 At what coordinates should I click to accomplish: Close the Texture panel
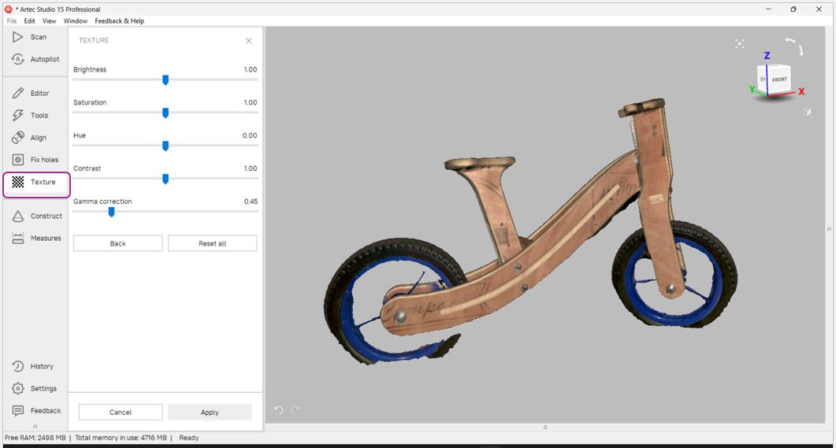coord(248,41)
